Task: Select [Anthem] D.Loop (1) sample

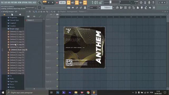Action: 16,32
